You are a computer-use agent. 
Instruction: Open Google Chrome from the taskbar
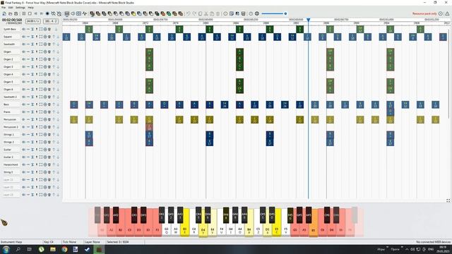tap(64, 249)
